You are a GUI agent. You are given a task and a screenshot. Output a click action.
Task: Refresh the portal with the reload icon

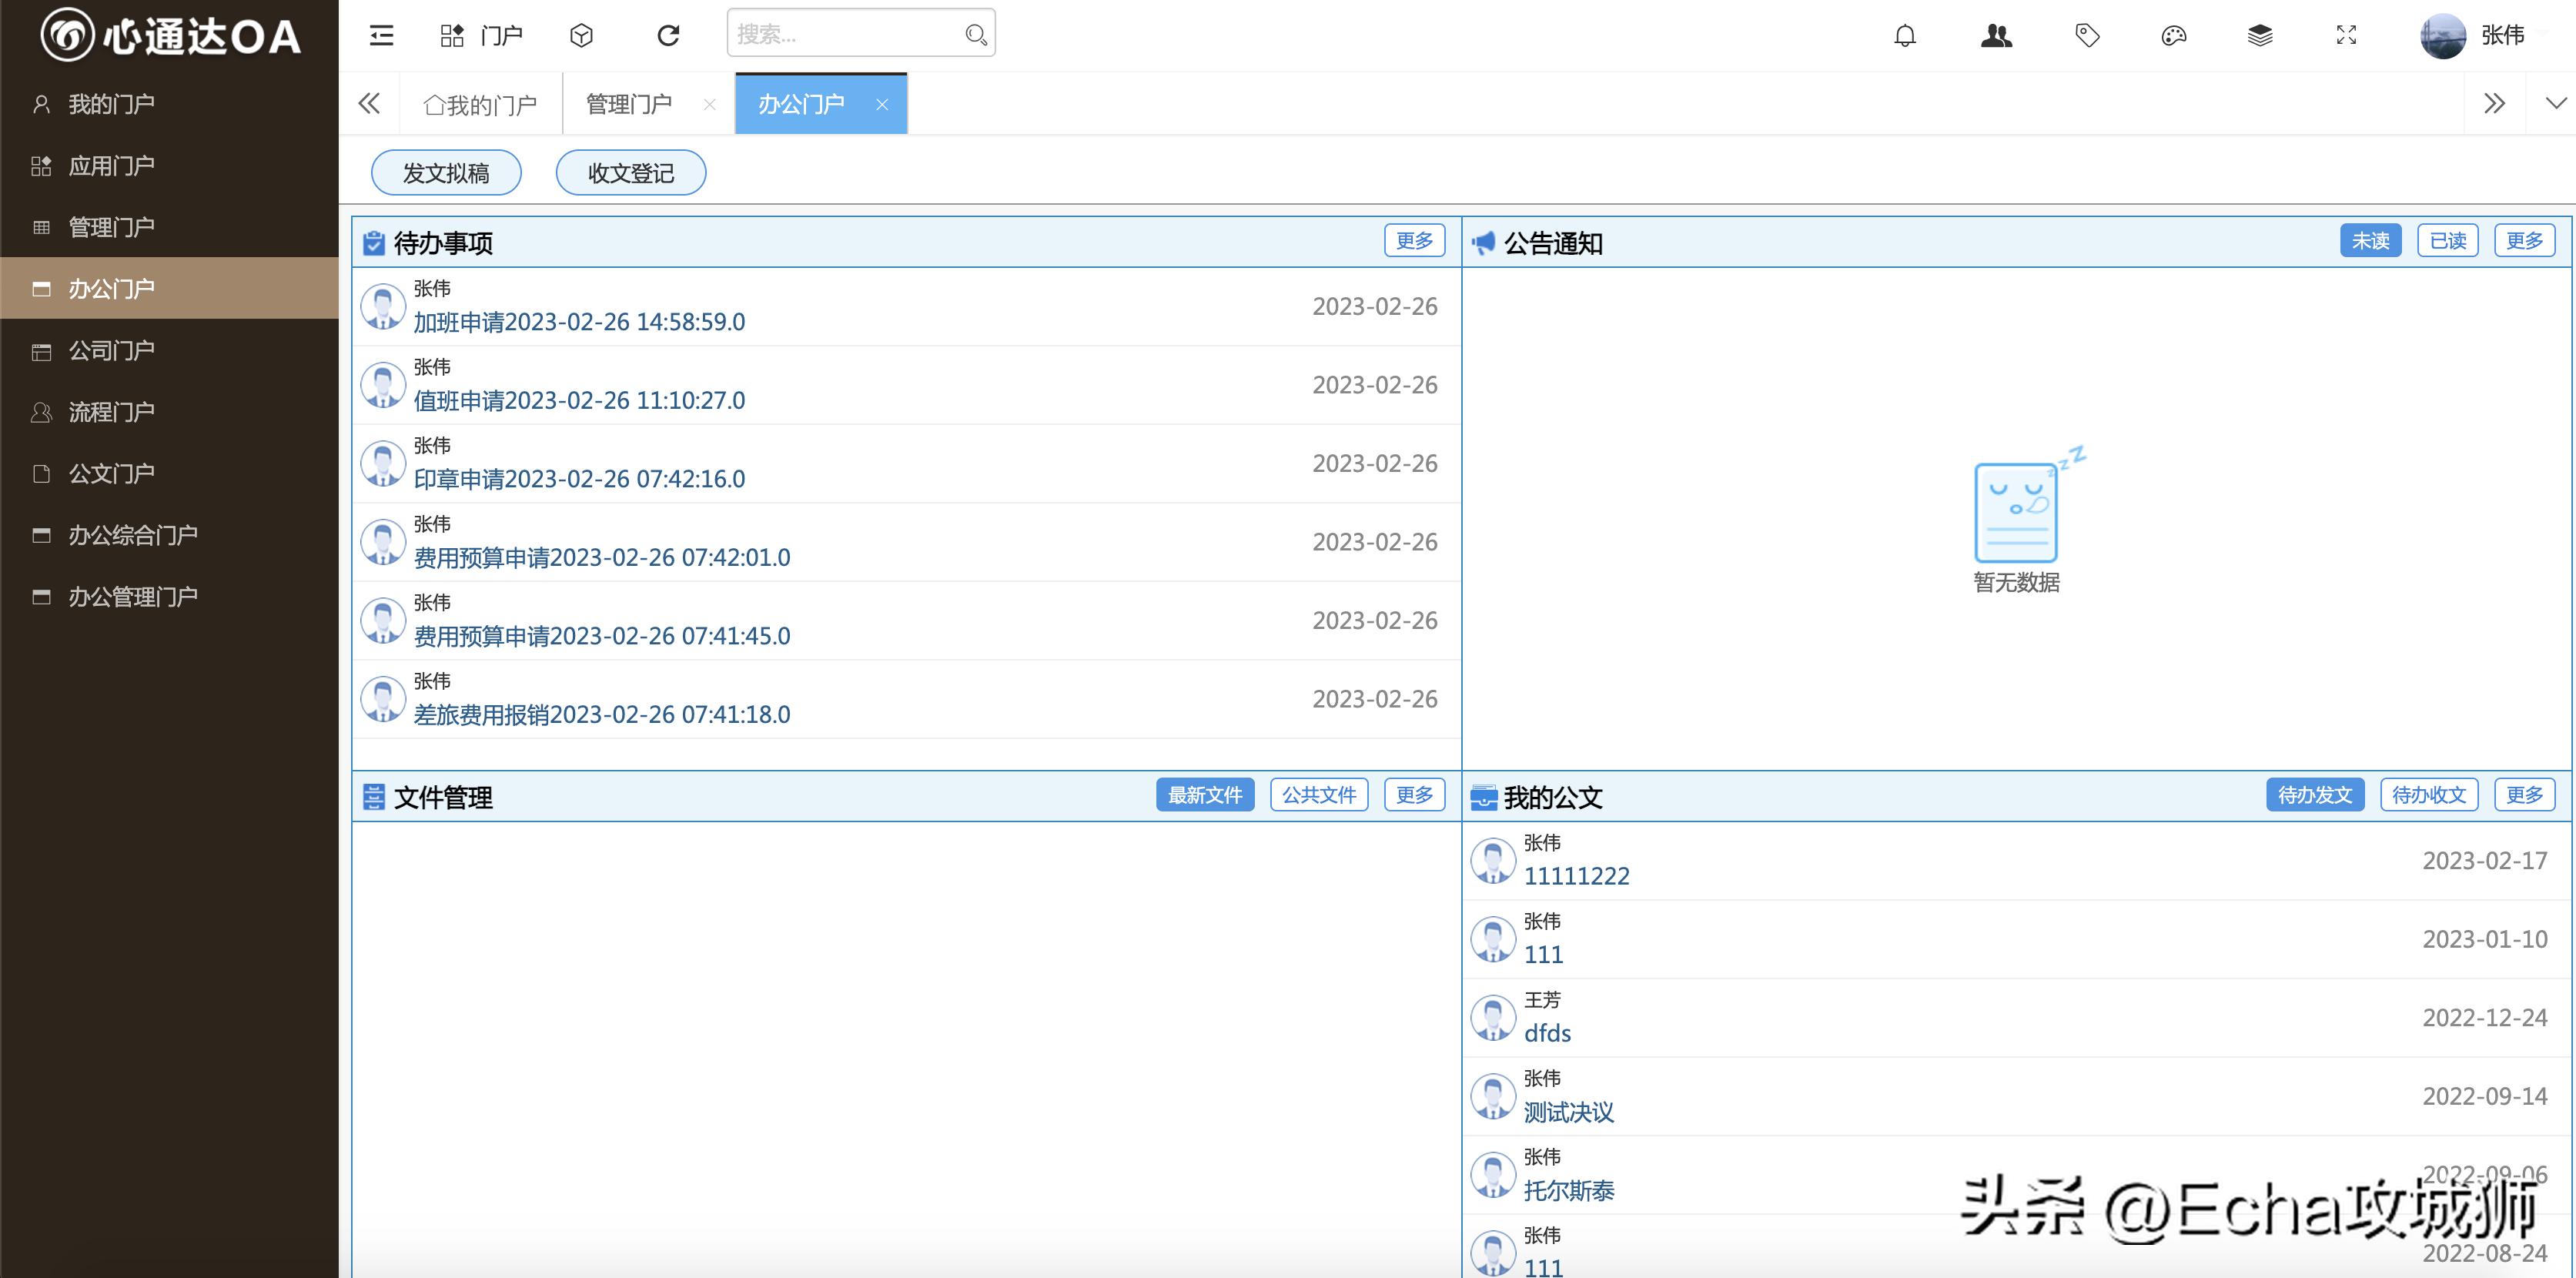[667, 34]
